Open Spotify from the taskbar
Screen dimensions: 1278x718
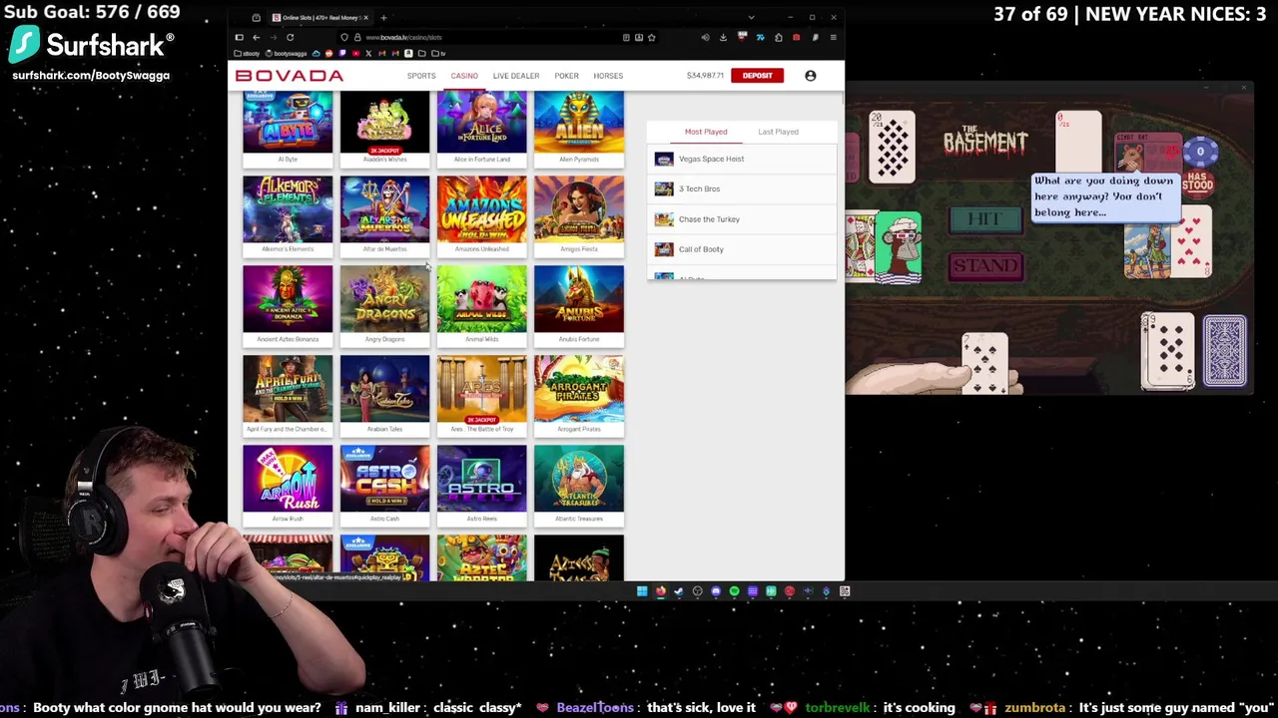(734, 591)
